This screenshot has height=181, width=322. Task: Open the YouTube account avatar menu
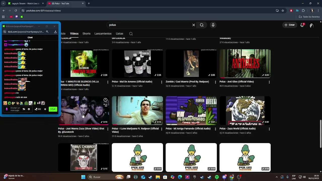click(x=312, y=25)
